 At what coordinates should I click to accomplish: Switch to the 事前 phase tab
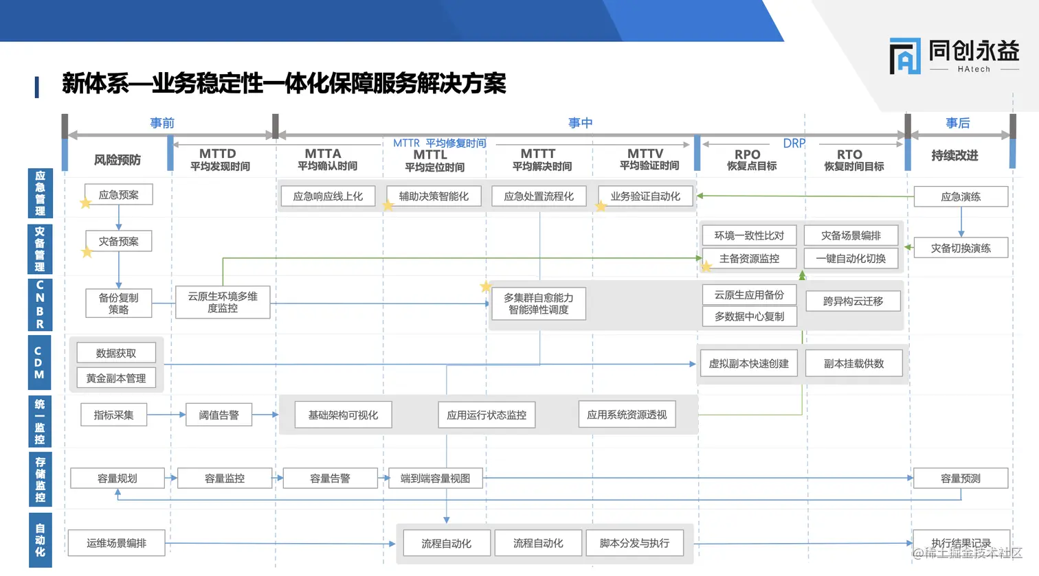point(162,122)
